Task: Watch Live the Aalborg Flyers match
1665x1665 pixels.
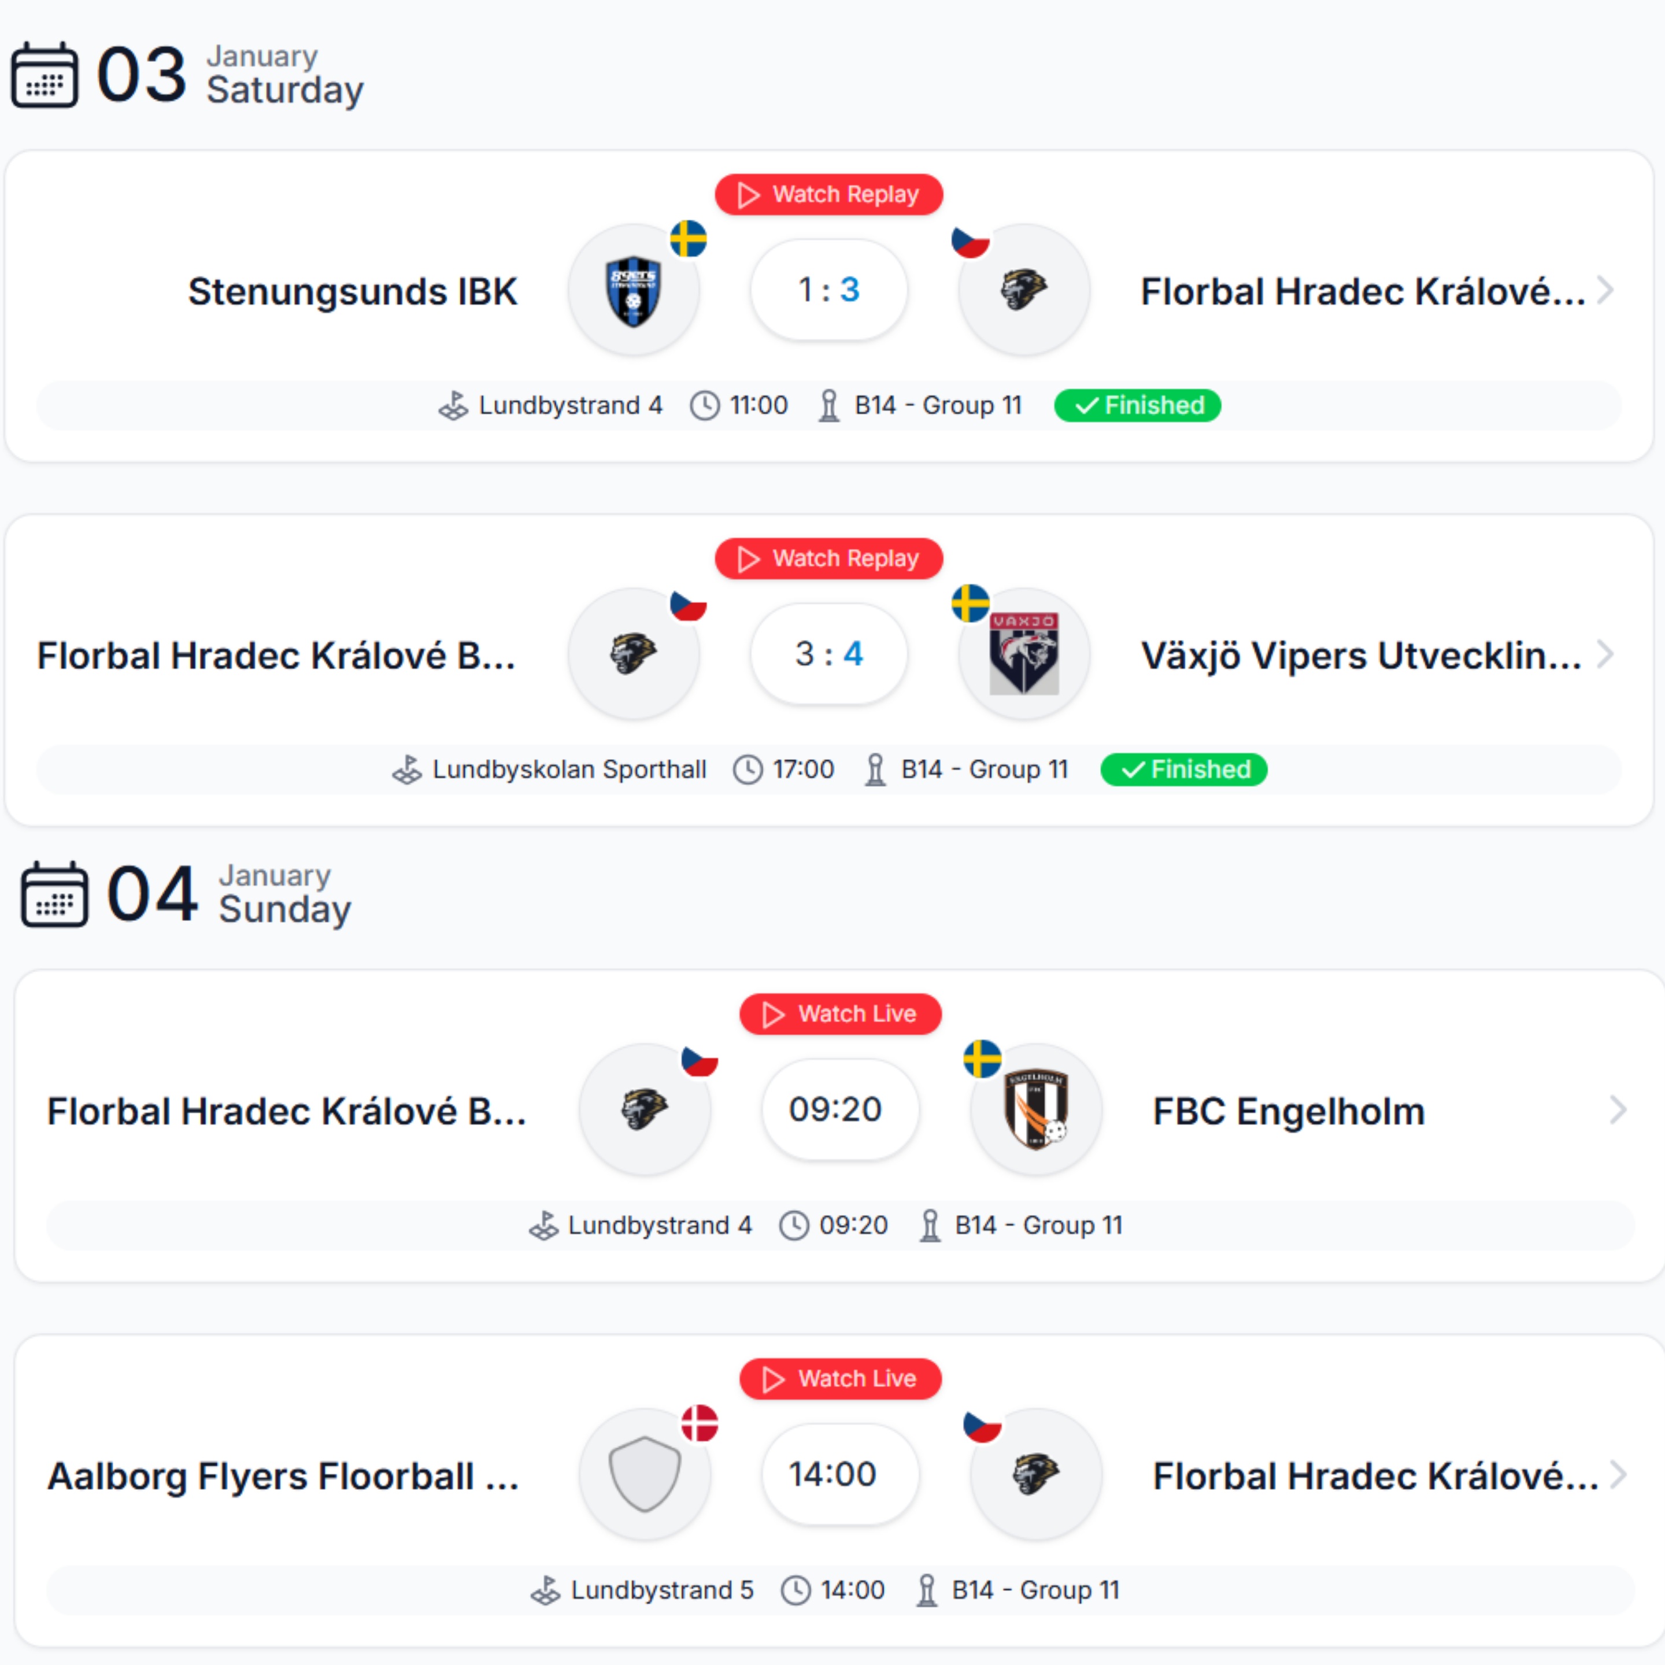Action: 840,1379
